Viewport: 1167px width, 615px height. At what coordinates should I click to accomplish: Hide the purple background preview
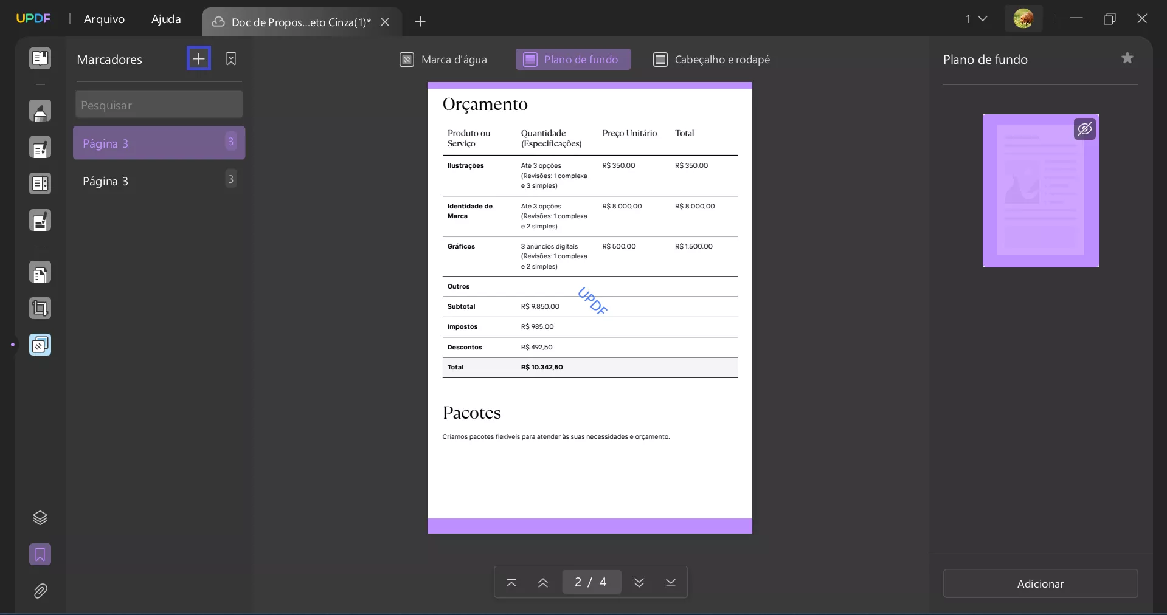(1085, 129)
